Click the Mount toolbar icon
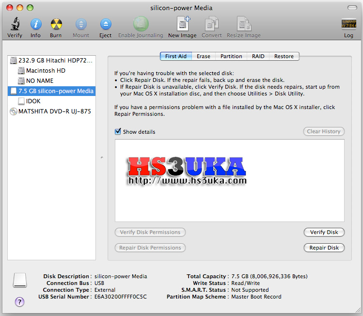This screenshot has width=363, height=316. click(x=81, y=24)
